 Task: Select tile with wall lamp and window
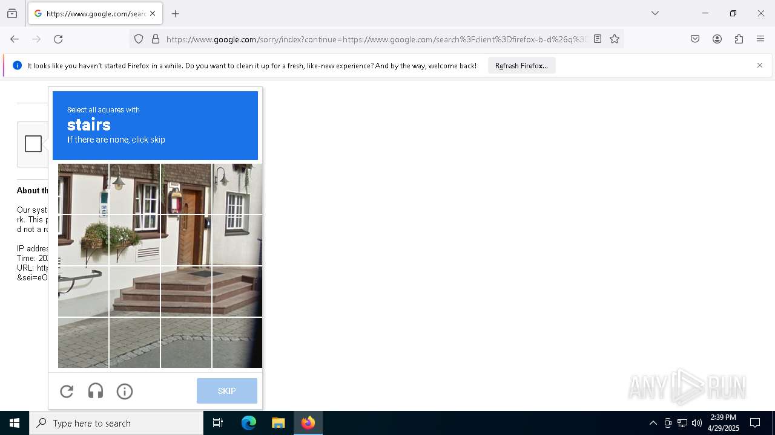coord(237,188)
